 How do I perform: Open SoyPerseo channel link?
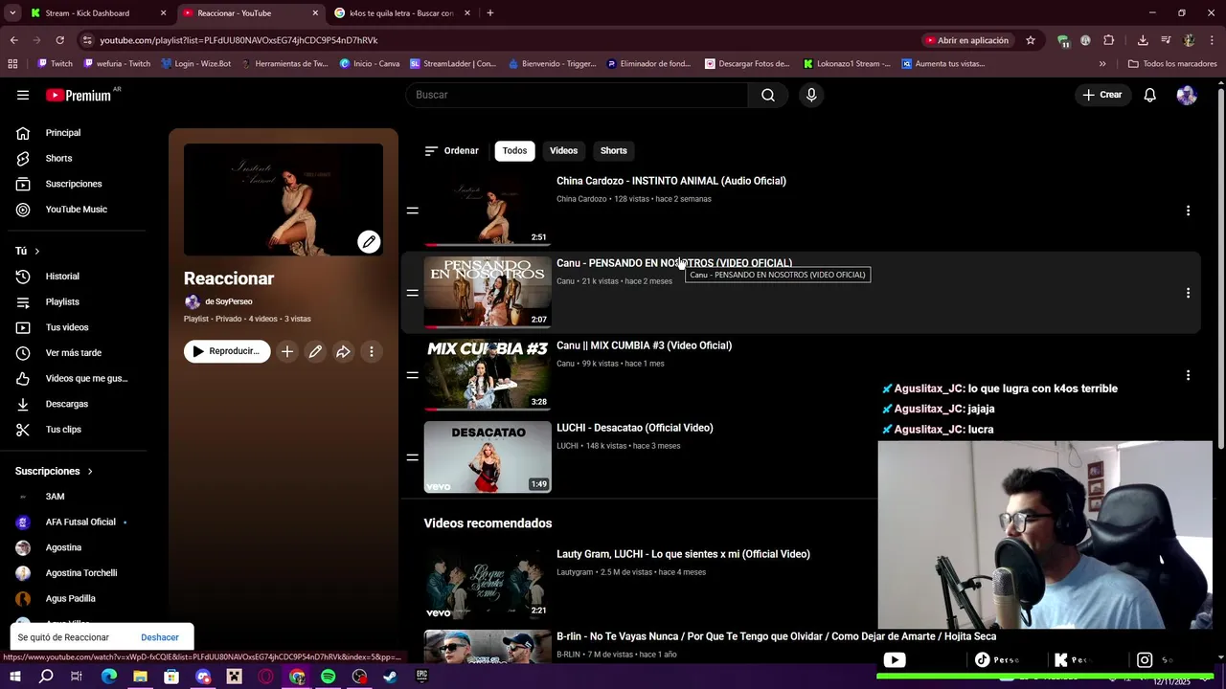(228, 301)
